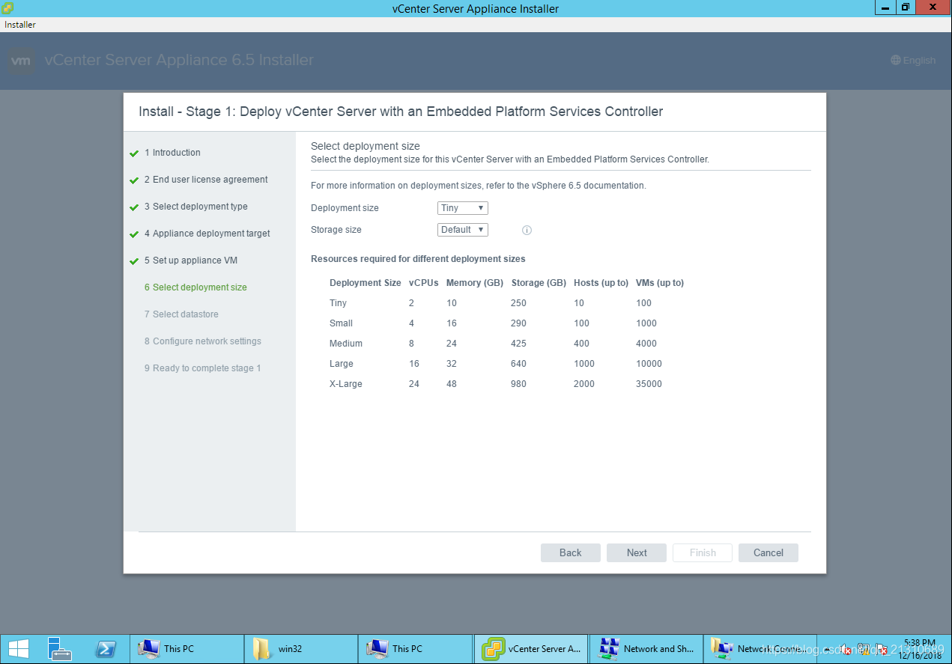Click step 8 Configure network settings
Screen dimensions: 952x664
[x=203, y=341]
